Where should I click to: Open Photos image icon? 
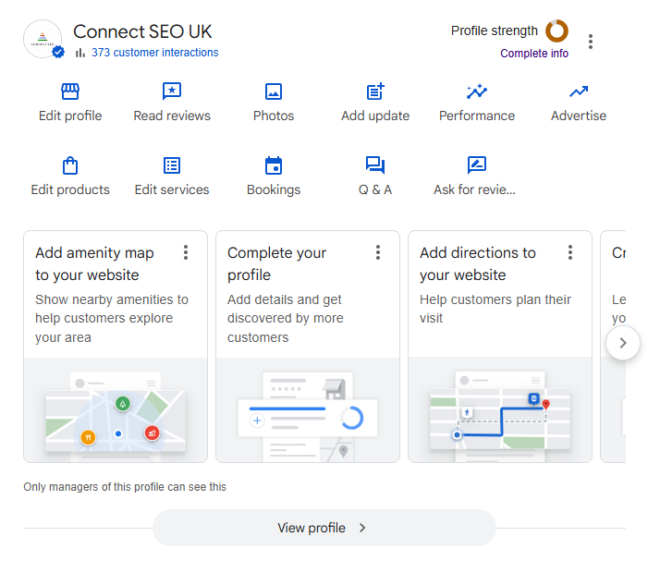[274, 91]
